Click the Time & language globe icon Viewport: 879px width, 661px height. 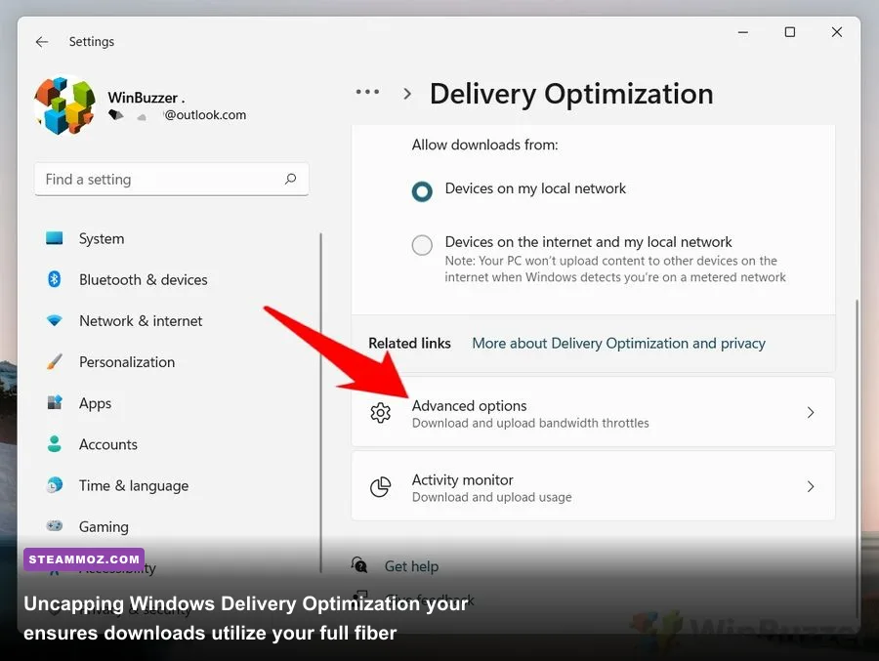[55, 485]
